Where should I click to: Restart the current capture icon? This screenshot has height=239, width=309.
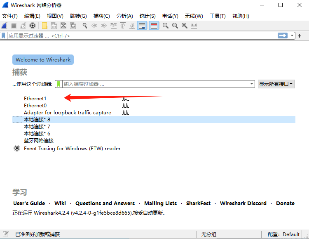[x=23, y=26]
